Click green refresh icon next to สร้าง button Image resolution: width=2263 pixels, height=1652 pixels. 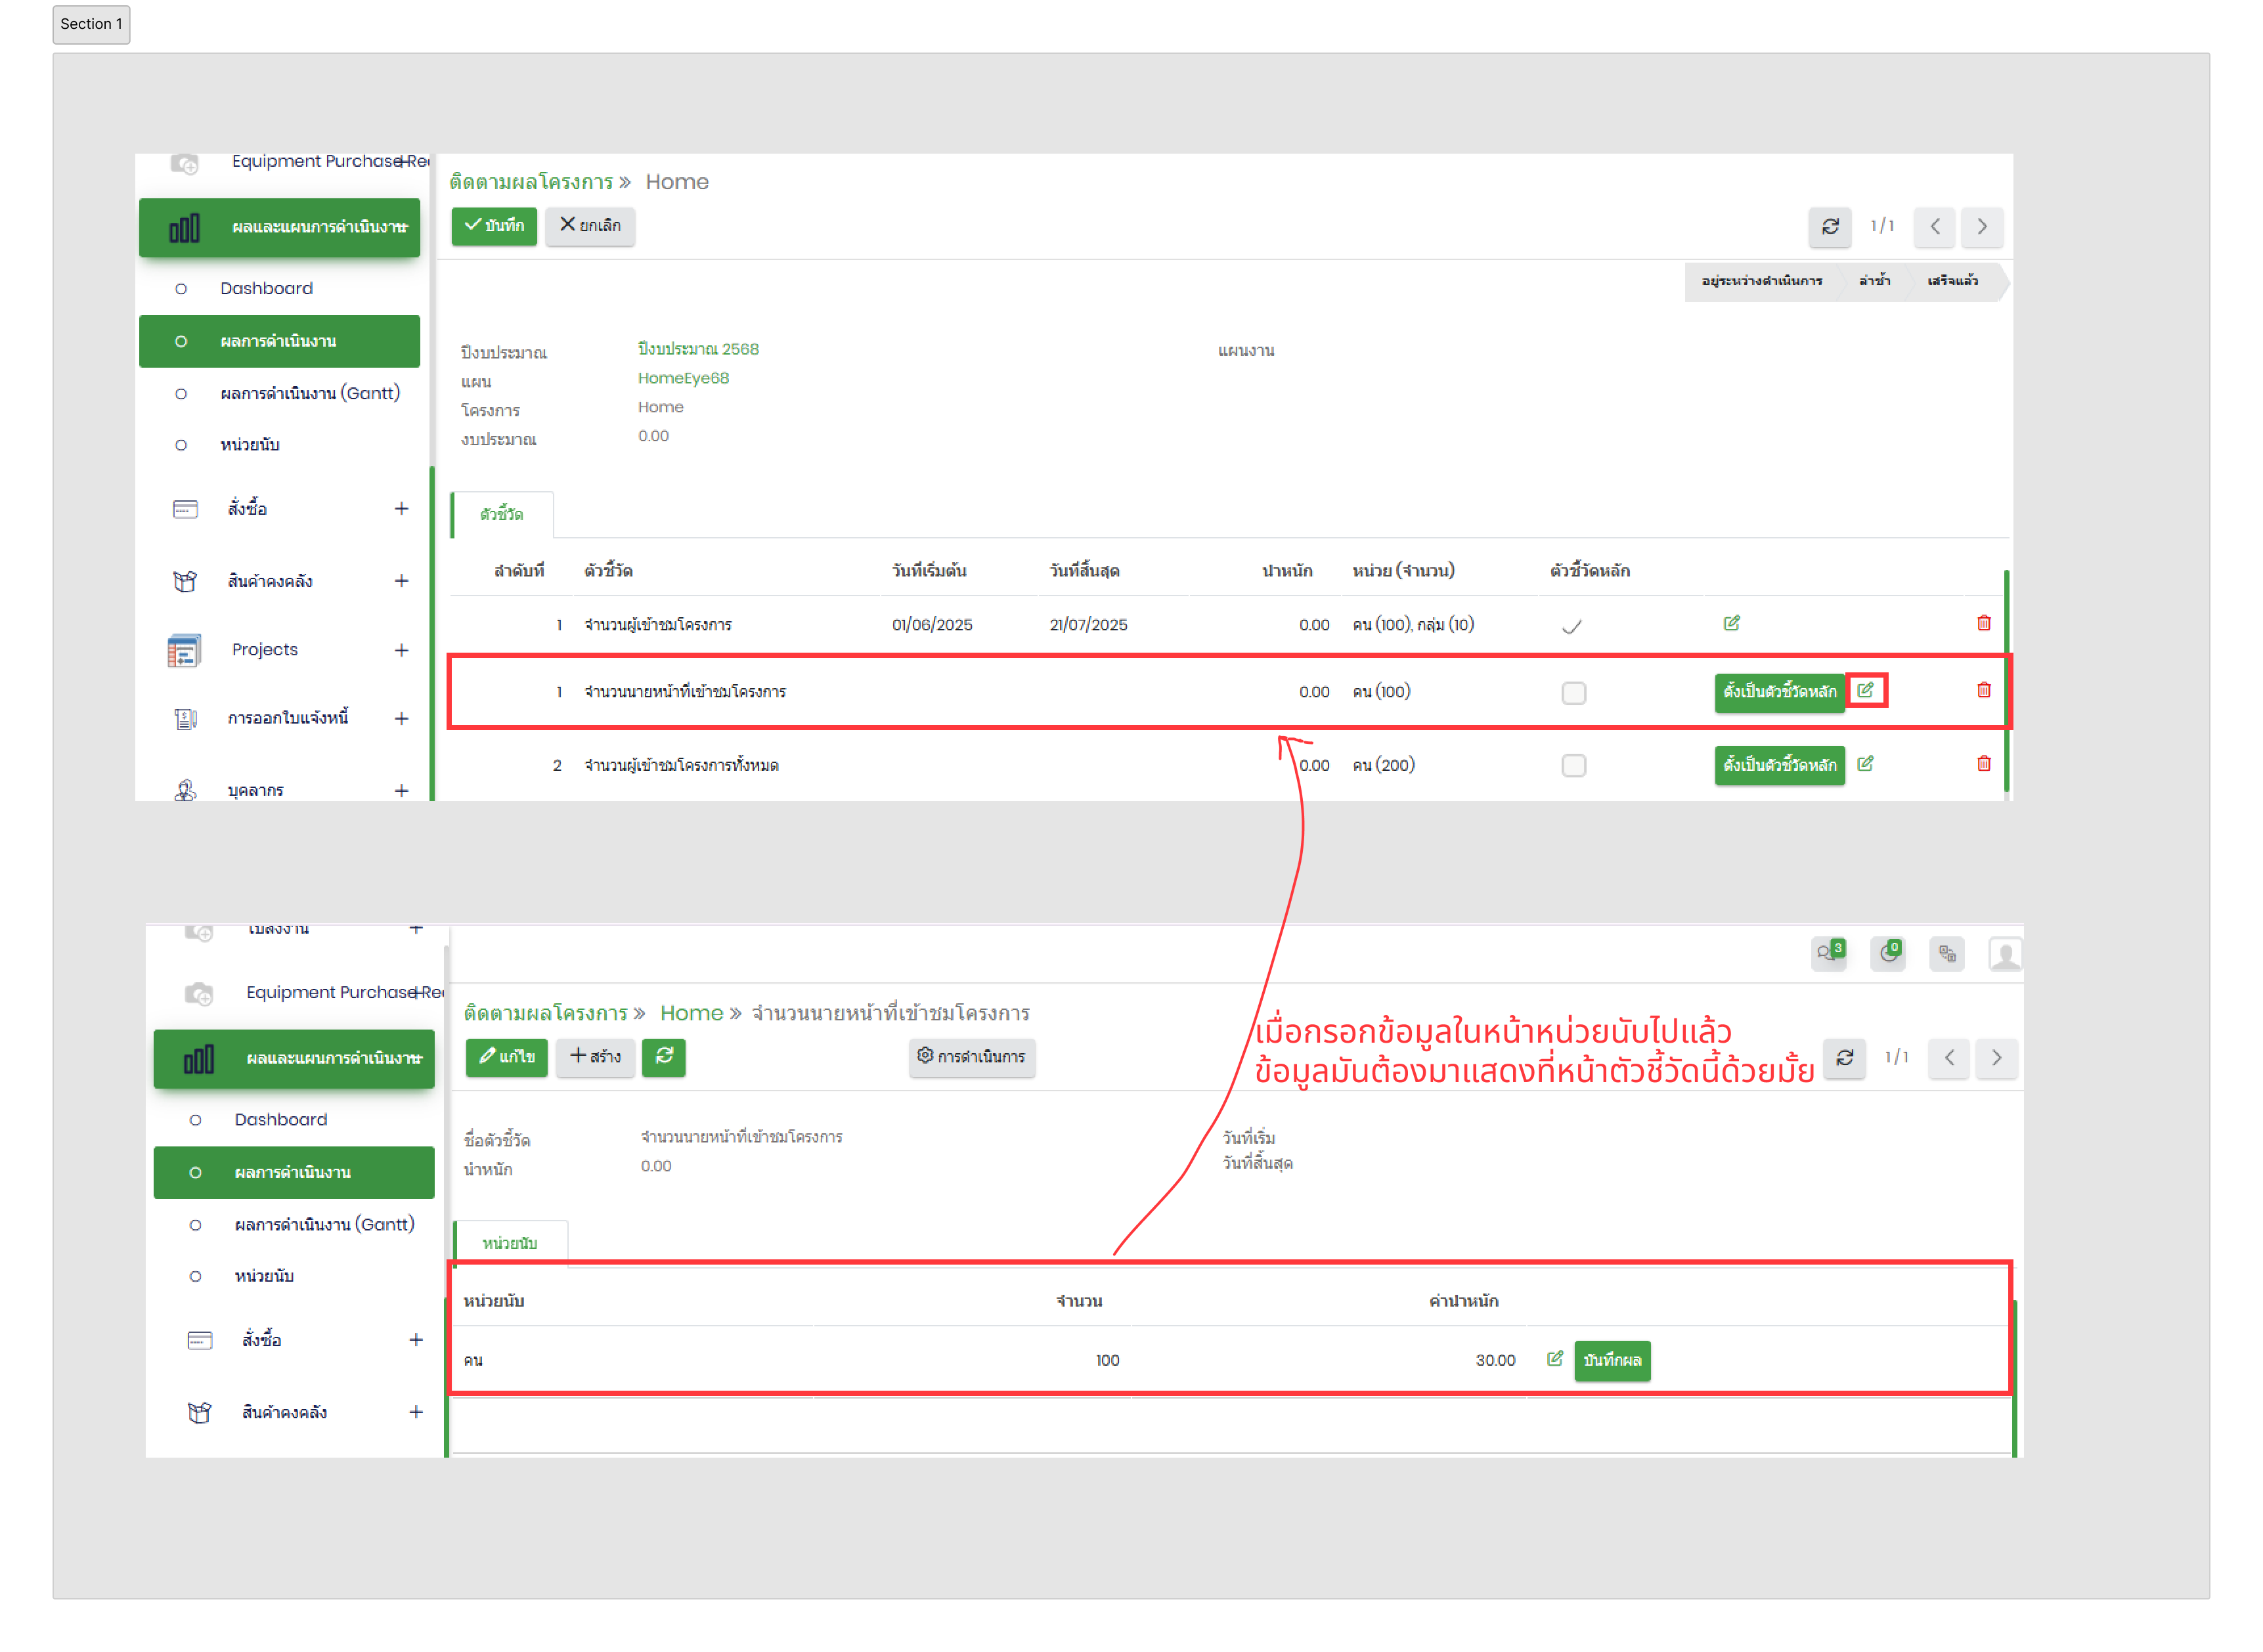[x=664, y=1056]
